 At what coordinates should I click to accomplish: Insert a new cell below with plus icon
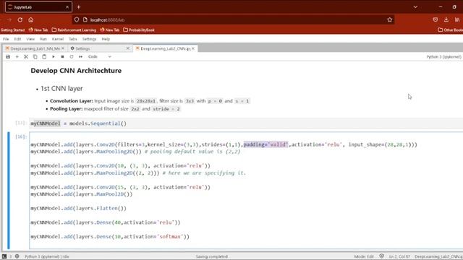17,56
